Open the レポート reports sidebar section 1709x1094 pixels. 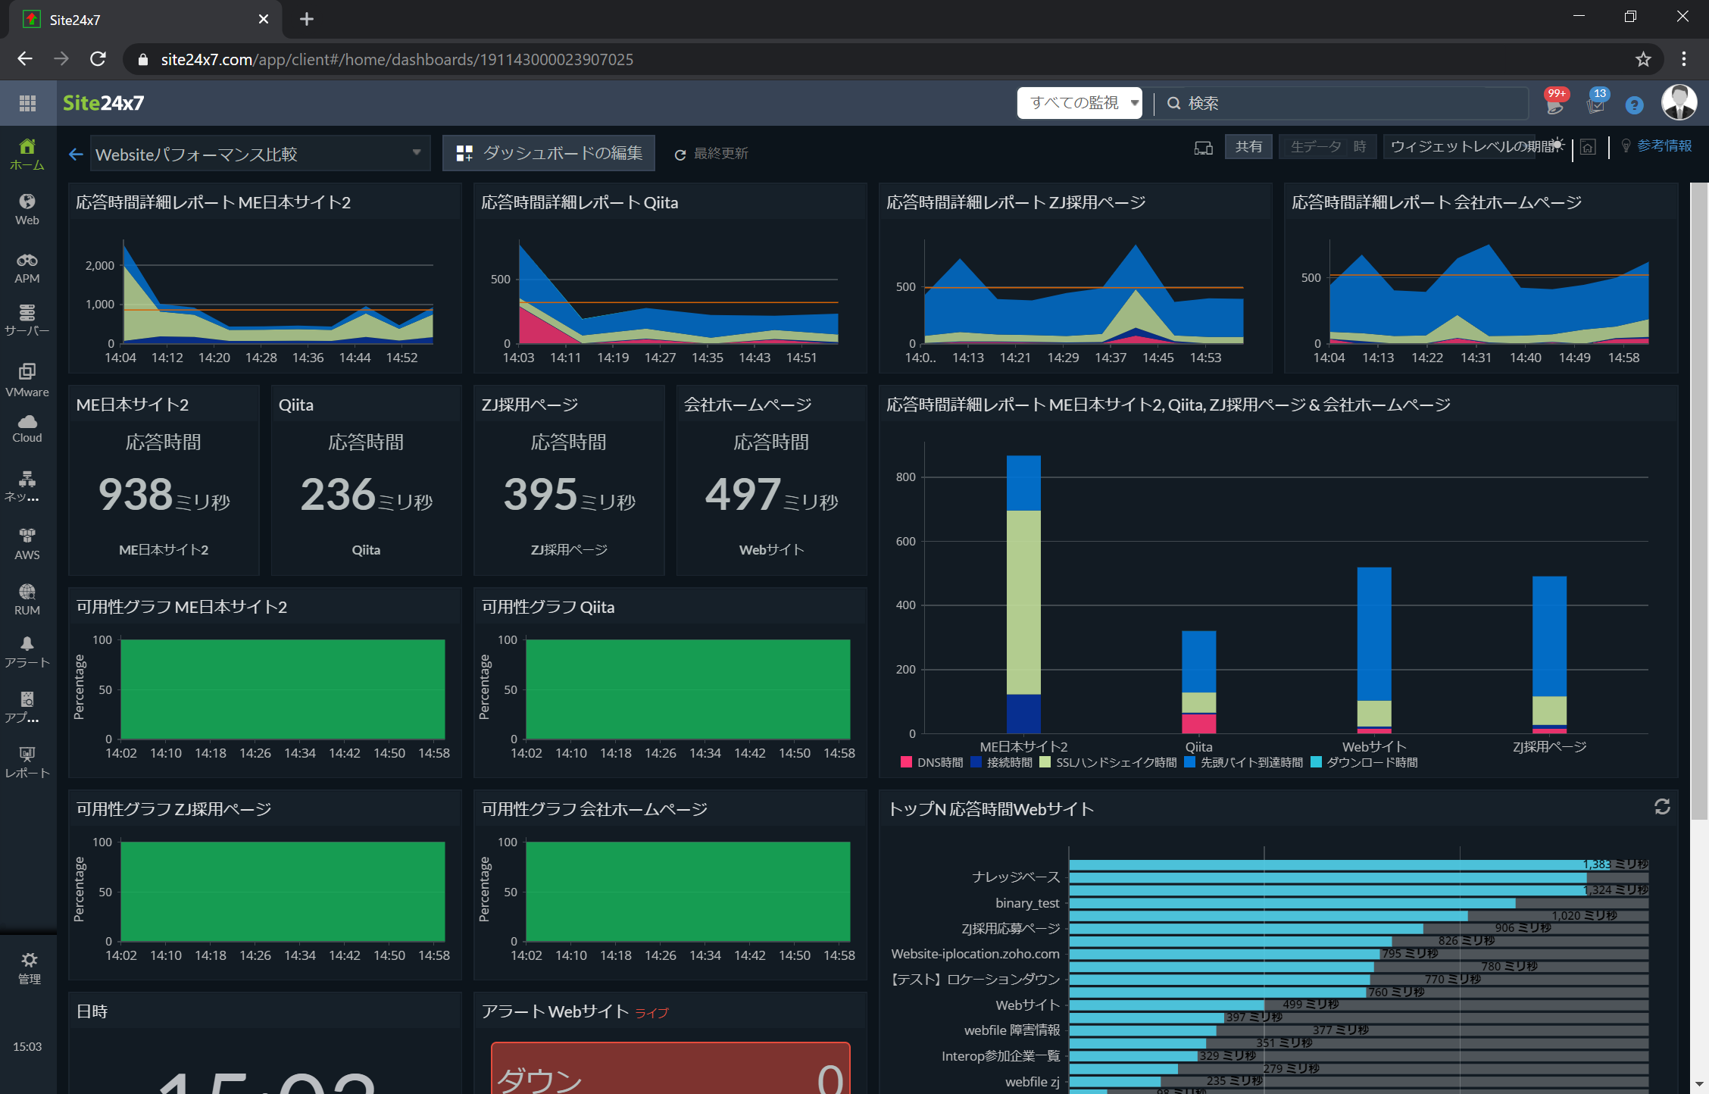(27, 762)
